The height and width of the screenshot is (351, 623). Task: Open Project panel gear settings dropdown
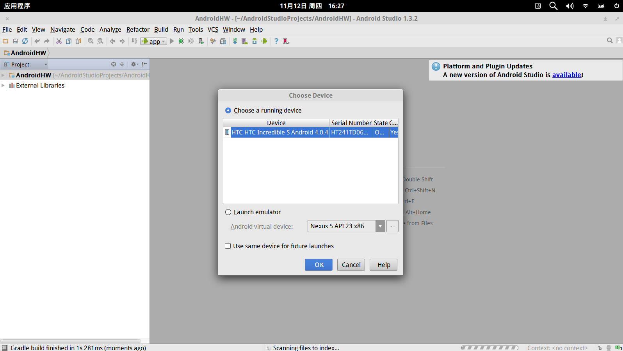pyautogui.click(x=135, y=64)
